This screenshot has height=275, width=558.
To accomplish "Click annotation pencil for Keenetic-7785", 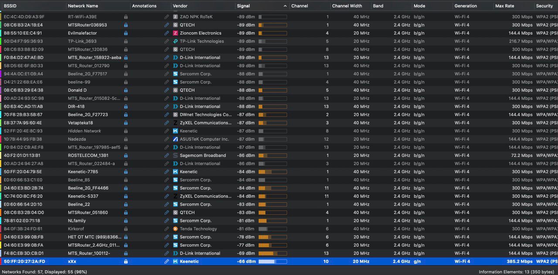I will click(167, 172).
